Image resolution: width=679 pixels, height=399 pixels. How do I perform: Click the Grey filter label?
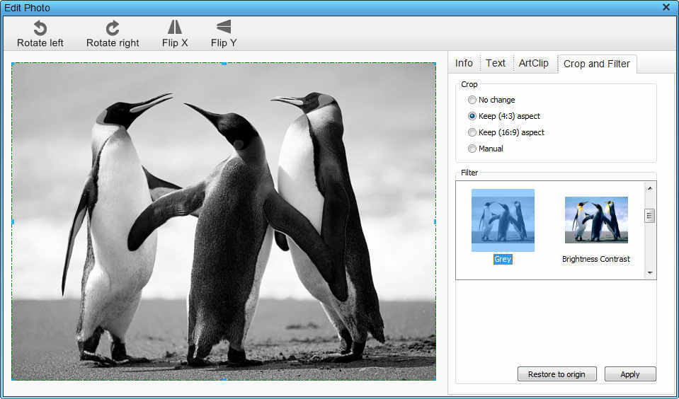pos(503,259)
